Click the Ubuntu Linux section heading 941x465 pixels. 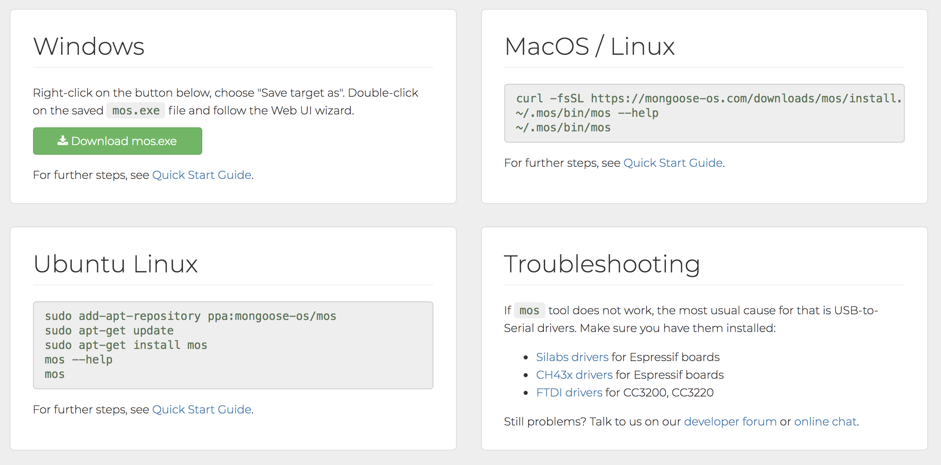click(116, 264)
